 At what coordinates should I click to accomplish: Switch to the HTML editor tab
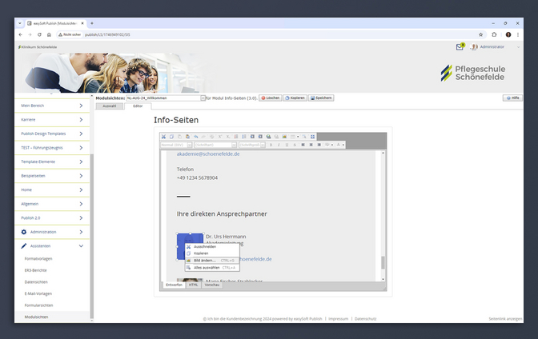(x=194, y=285)
